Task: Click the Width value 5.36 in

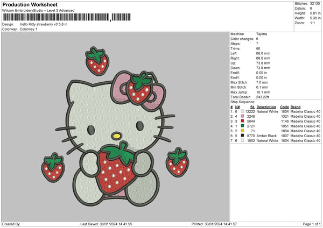Action: 315,18
